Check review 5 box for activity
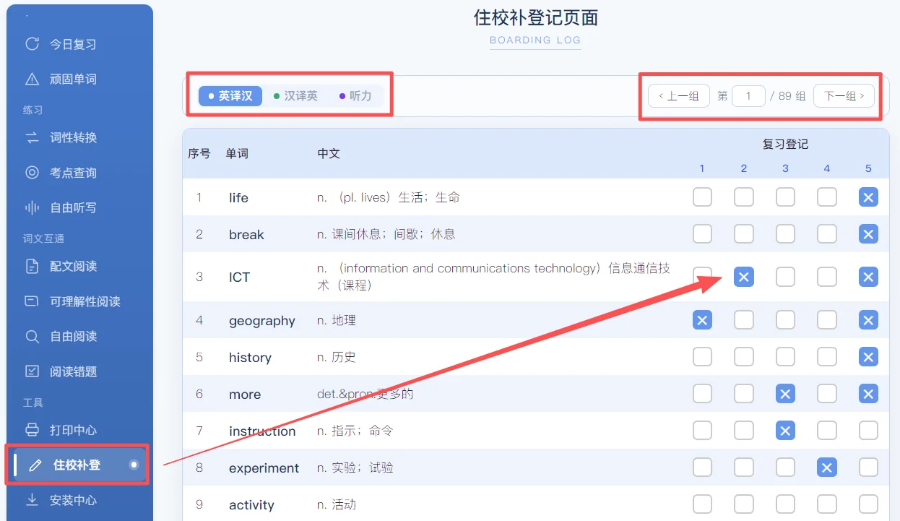Image resolution: width=900 pixels, height=521 pixels. pyautogui.click(x=868, y=504)
